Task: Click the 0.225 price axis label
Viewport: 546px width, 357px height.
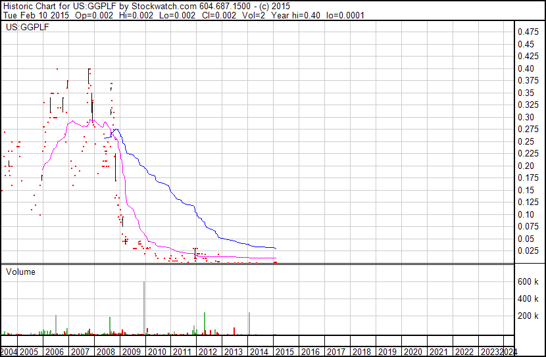Action: (528, 153)
